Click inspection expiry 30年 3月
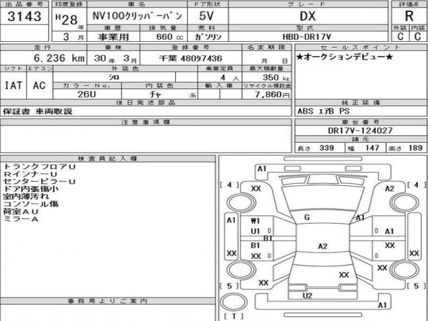Viewport: 428px width, 321px height. [115, 58]
